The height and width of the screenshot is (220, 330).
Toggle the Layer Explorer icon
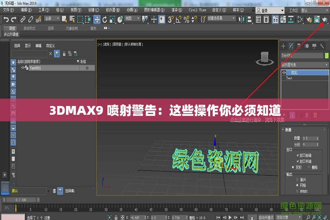[x=266, y=19]
